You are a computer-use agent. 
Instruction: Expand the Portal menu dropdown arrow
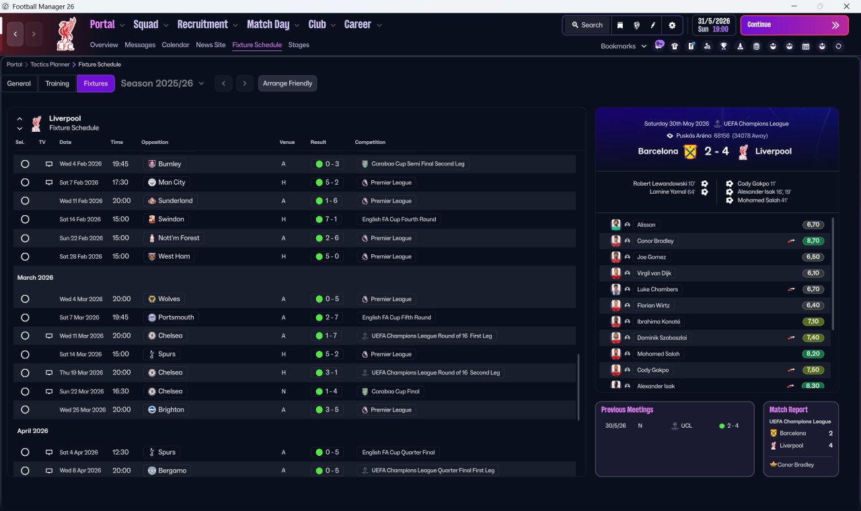coord(122,25)
